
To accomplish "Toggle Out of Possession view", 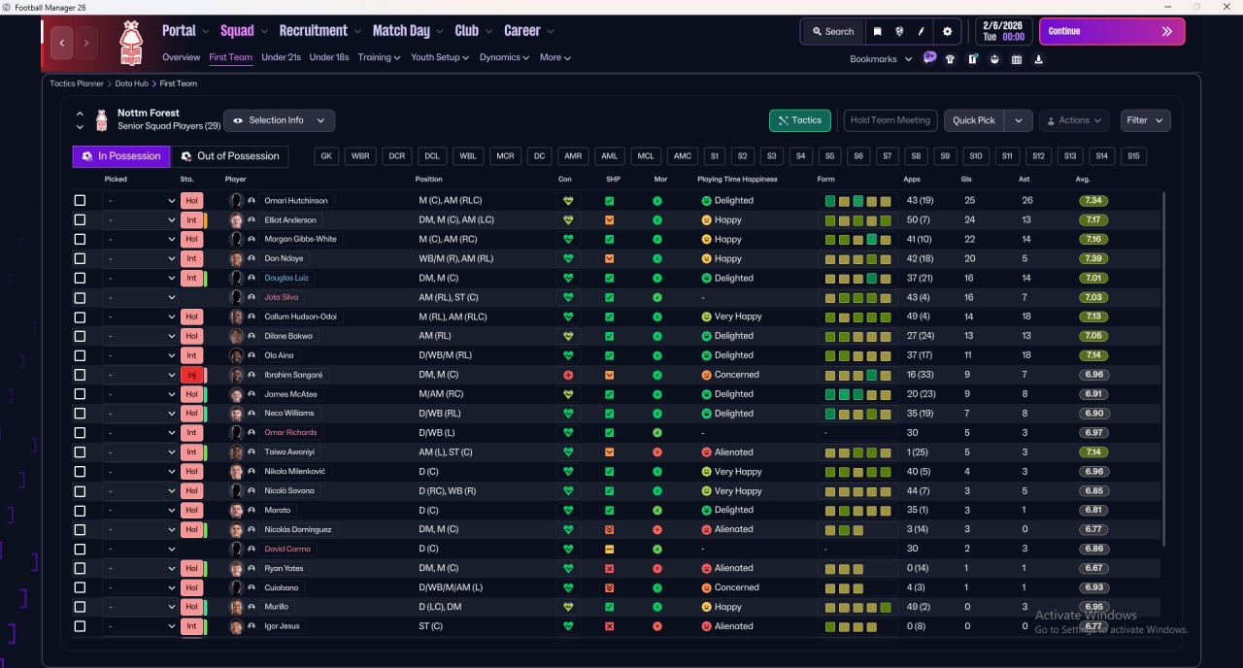I will 229,156.
